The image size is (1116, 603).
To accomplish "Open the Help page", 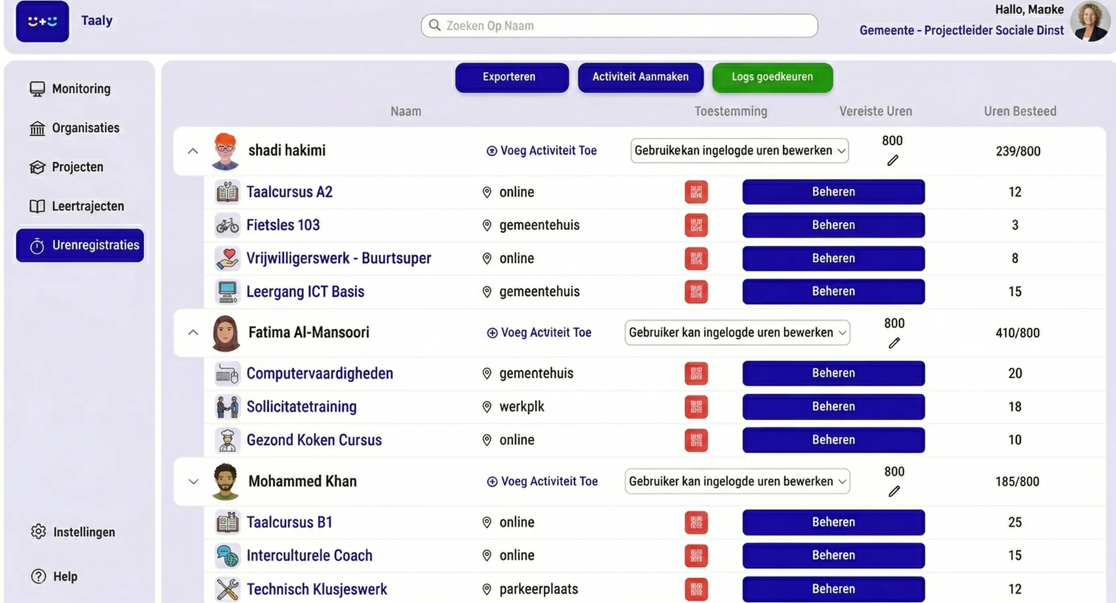I will (54, 577).
